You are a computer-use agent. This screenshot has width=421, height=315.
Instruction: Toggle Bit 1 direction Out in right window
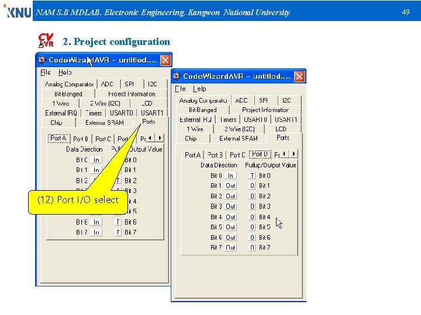coord(230,186)
